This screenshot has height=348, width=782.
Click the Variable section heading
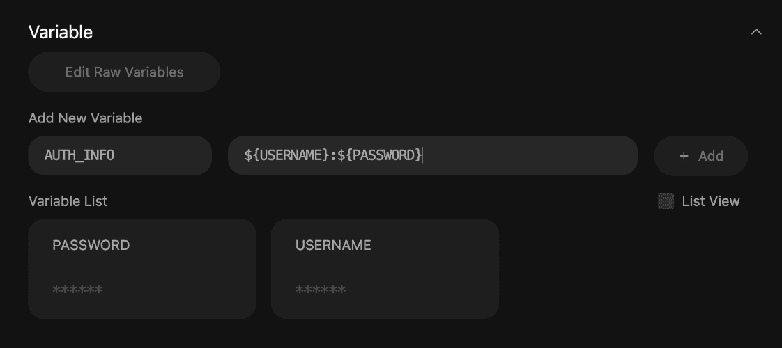tap(61, 32)
